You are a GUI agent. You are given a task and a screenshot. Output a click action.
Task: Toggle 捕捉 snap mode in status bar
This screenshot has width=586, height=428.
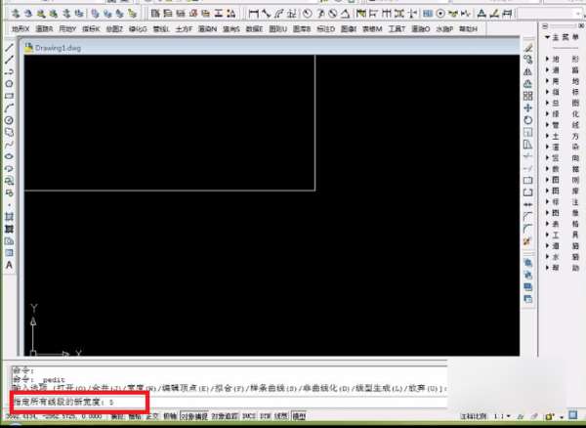(x=117, y=416)
